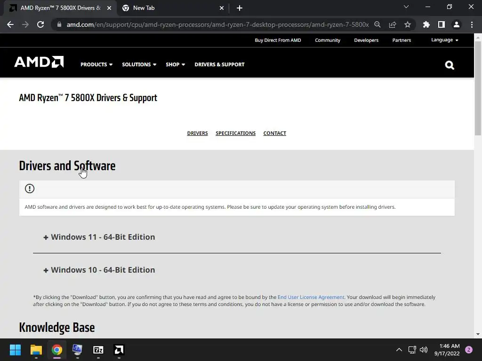This screenshot has width=482, height=361.
Task: Close the AMD Ryzen 7 5800X tab
Action: click(x=109, y=8)
